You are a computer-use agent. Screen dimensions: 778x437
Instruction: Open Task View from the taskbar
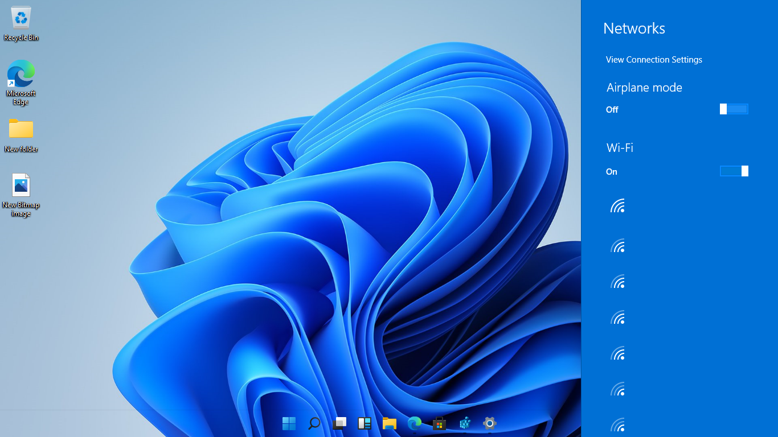click(x=339, y=423)
